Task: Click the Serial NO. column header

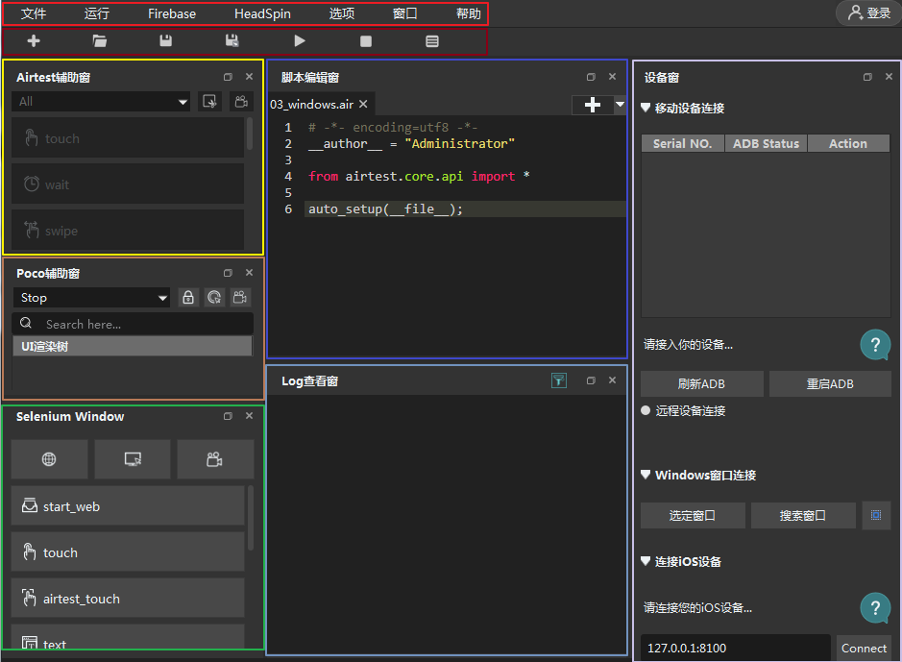Action: 683,143
